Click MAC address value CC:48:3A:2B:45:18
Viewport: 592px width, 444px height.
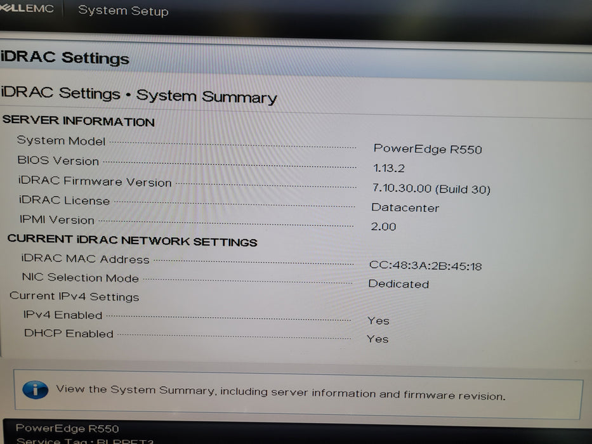point(426,265)
